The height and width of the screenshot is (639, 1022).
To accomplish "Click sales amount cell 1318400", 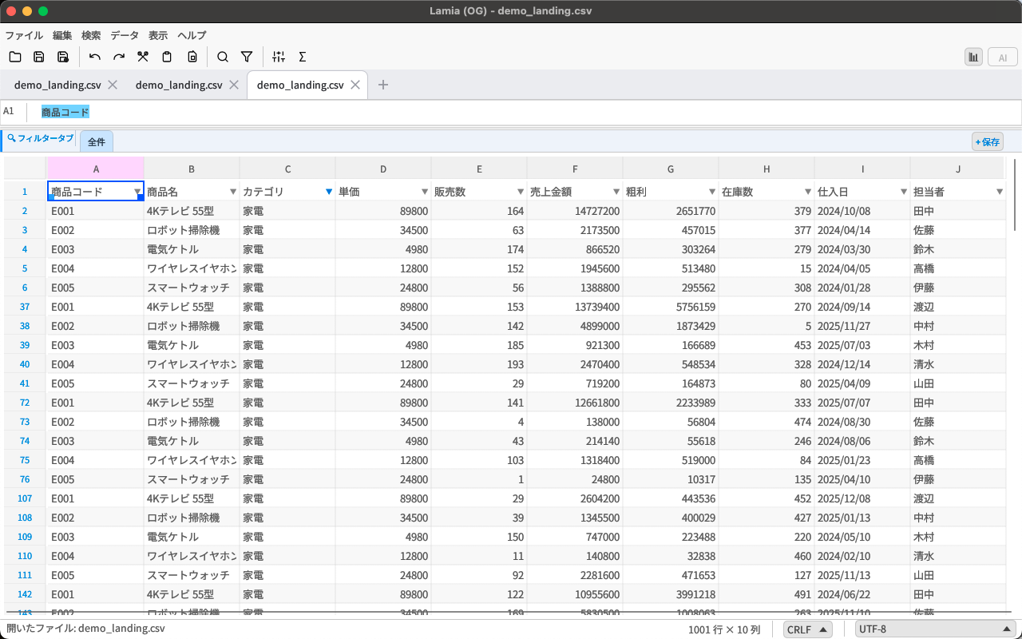I will 575,460.
